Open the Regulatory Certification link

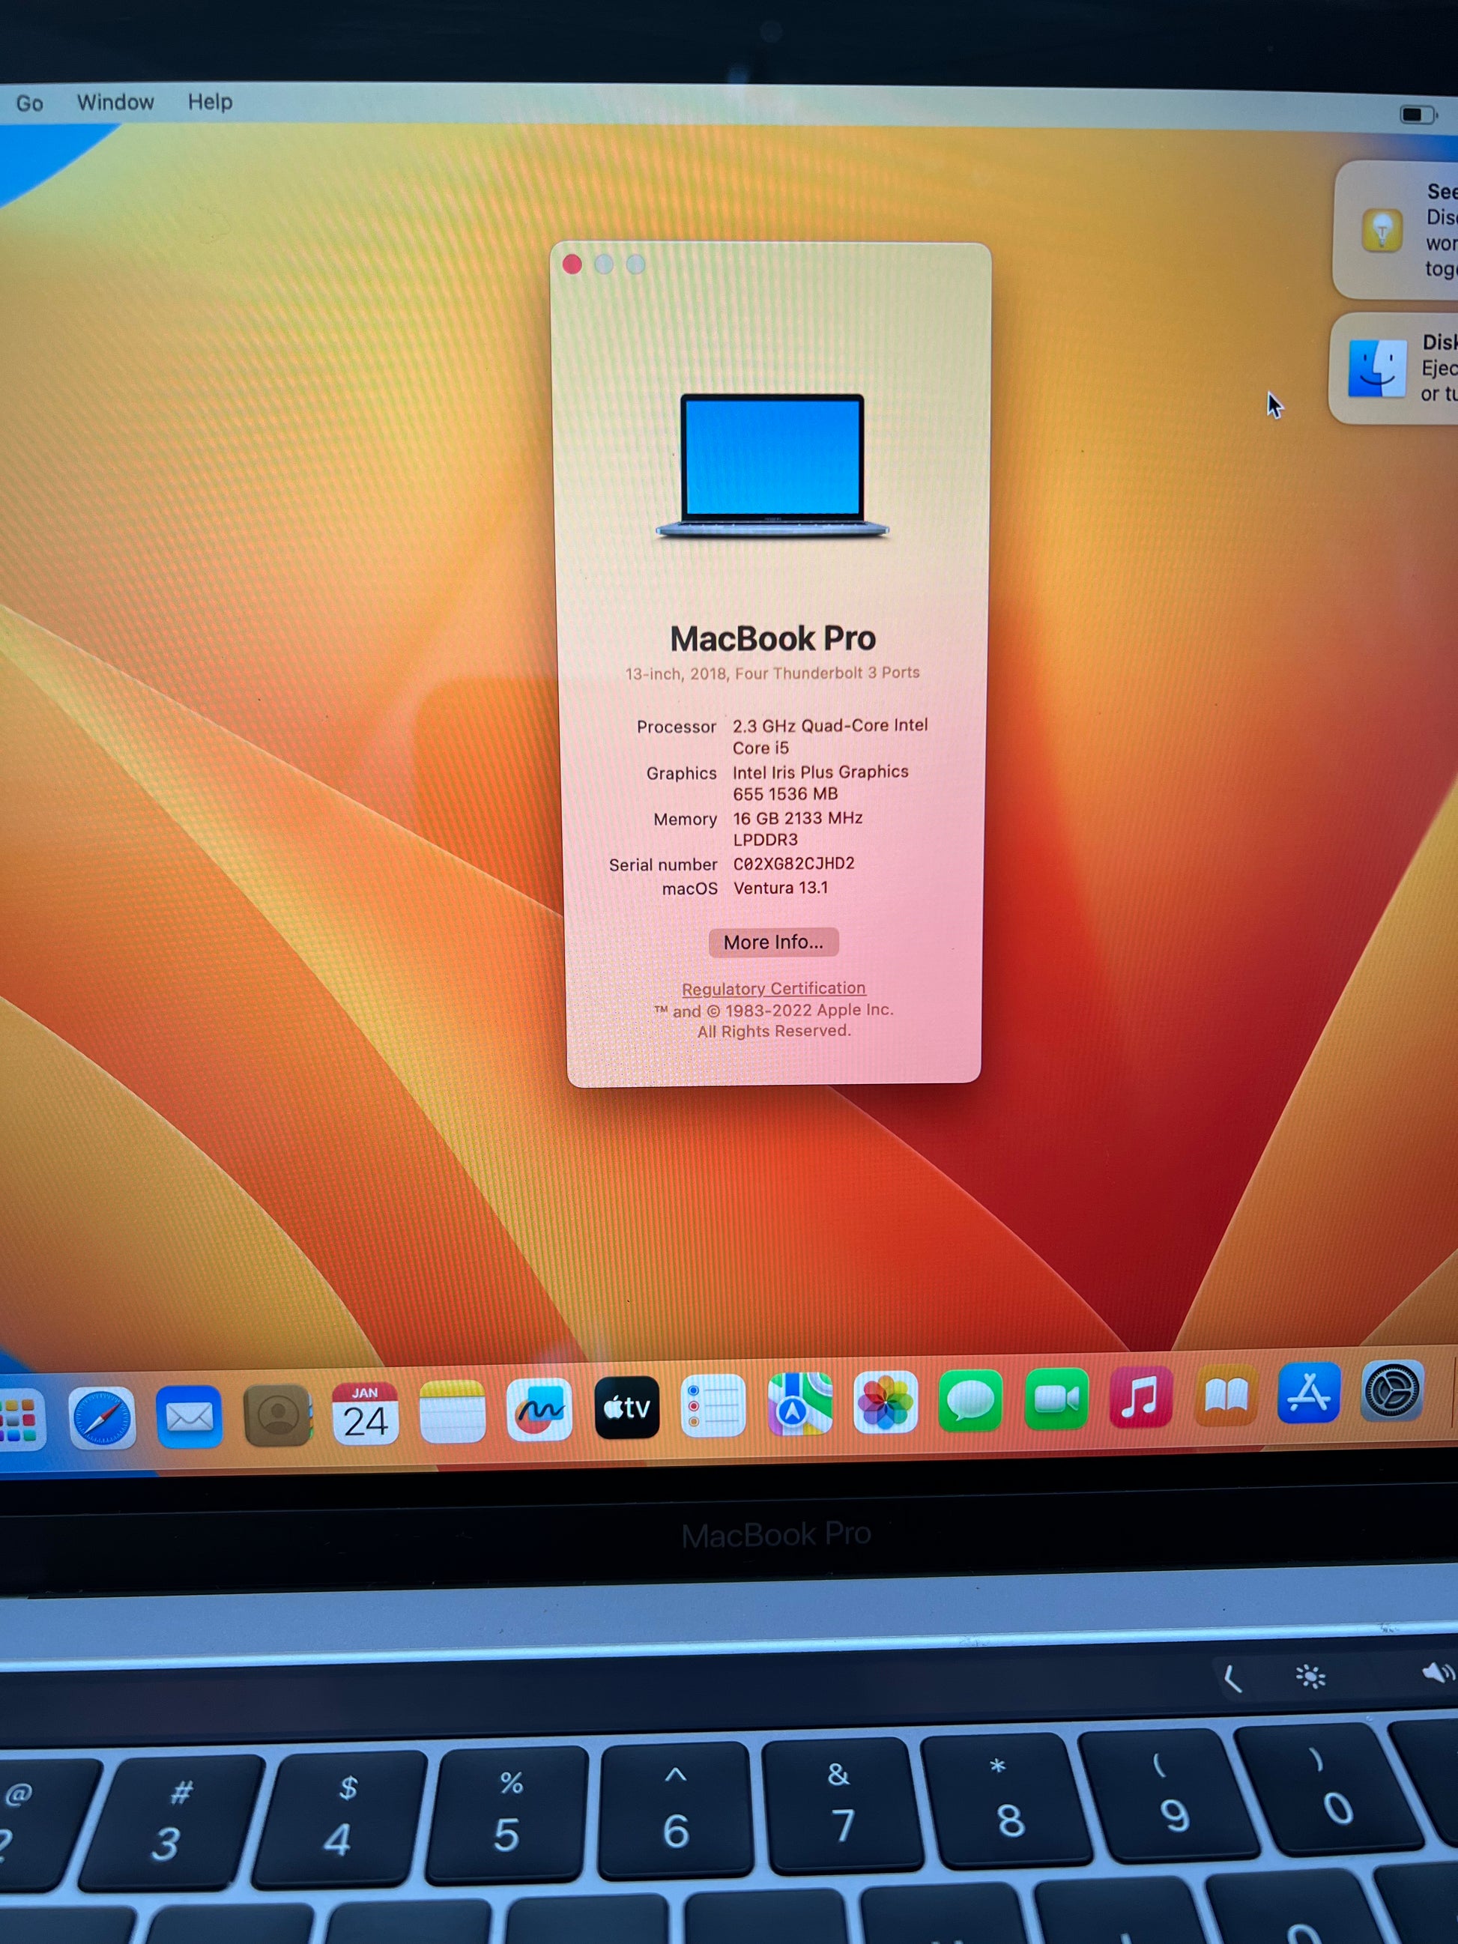coord(773,989)
